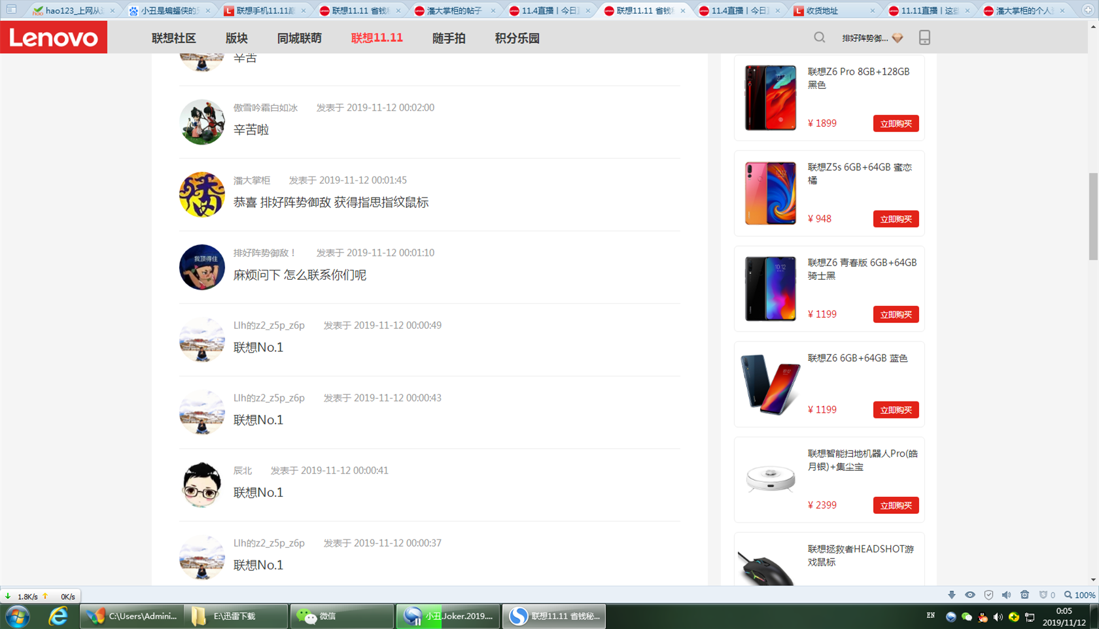
Task: Buy the 联想Z5s at ¥948
Action: [x=896, y=219]
